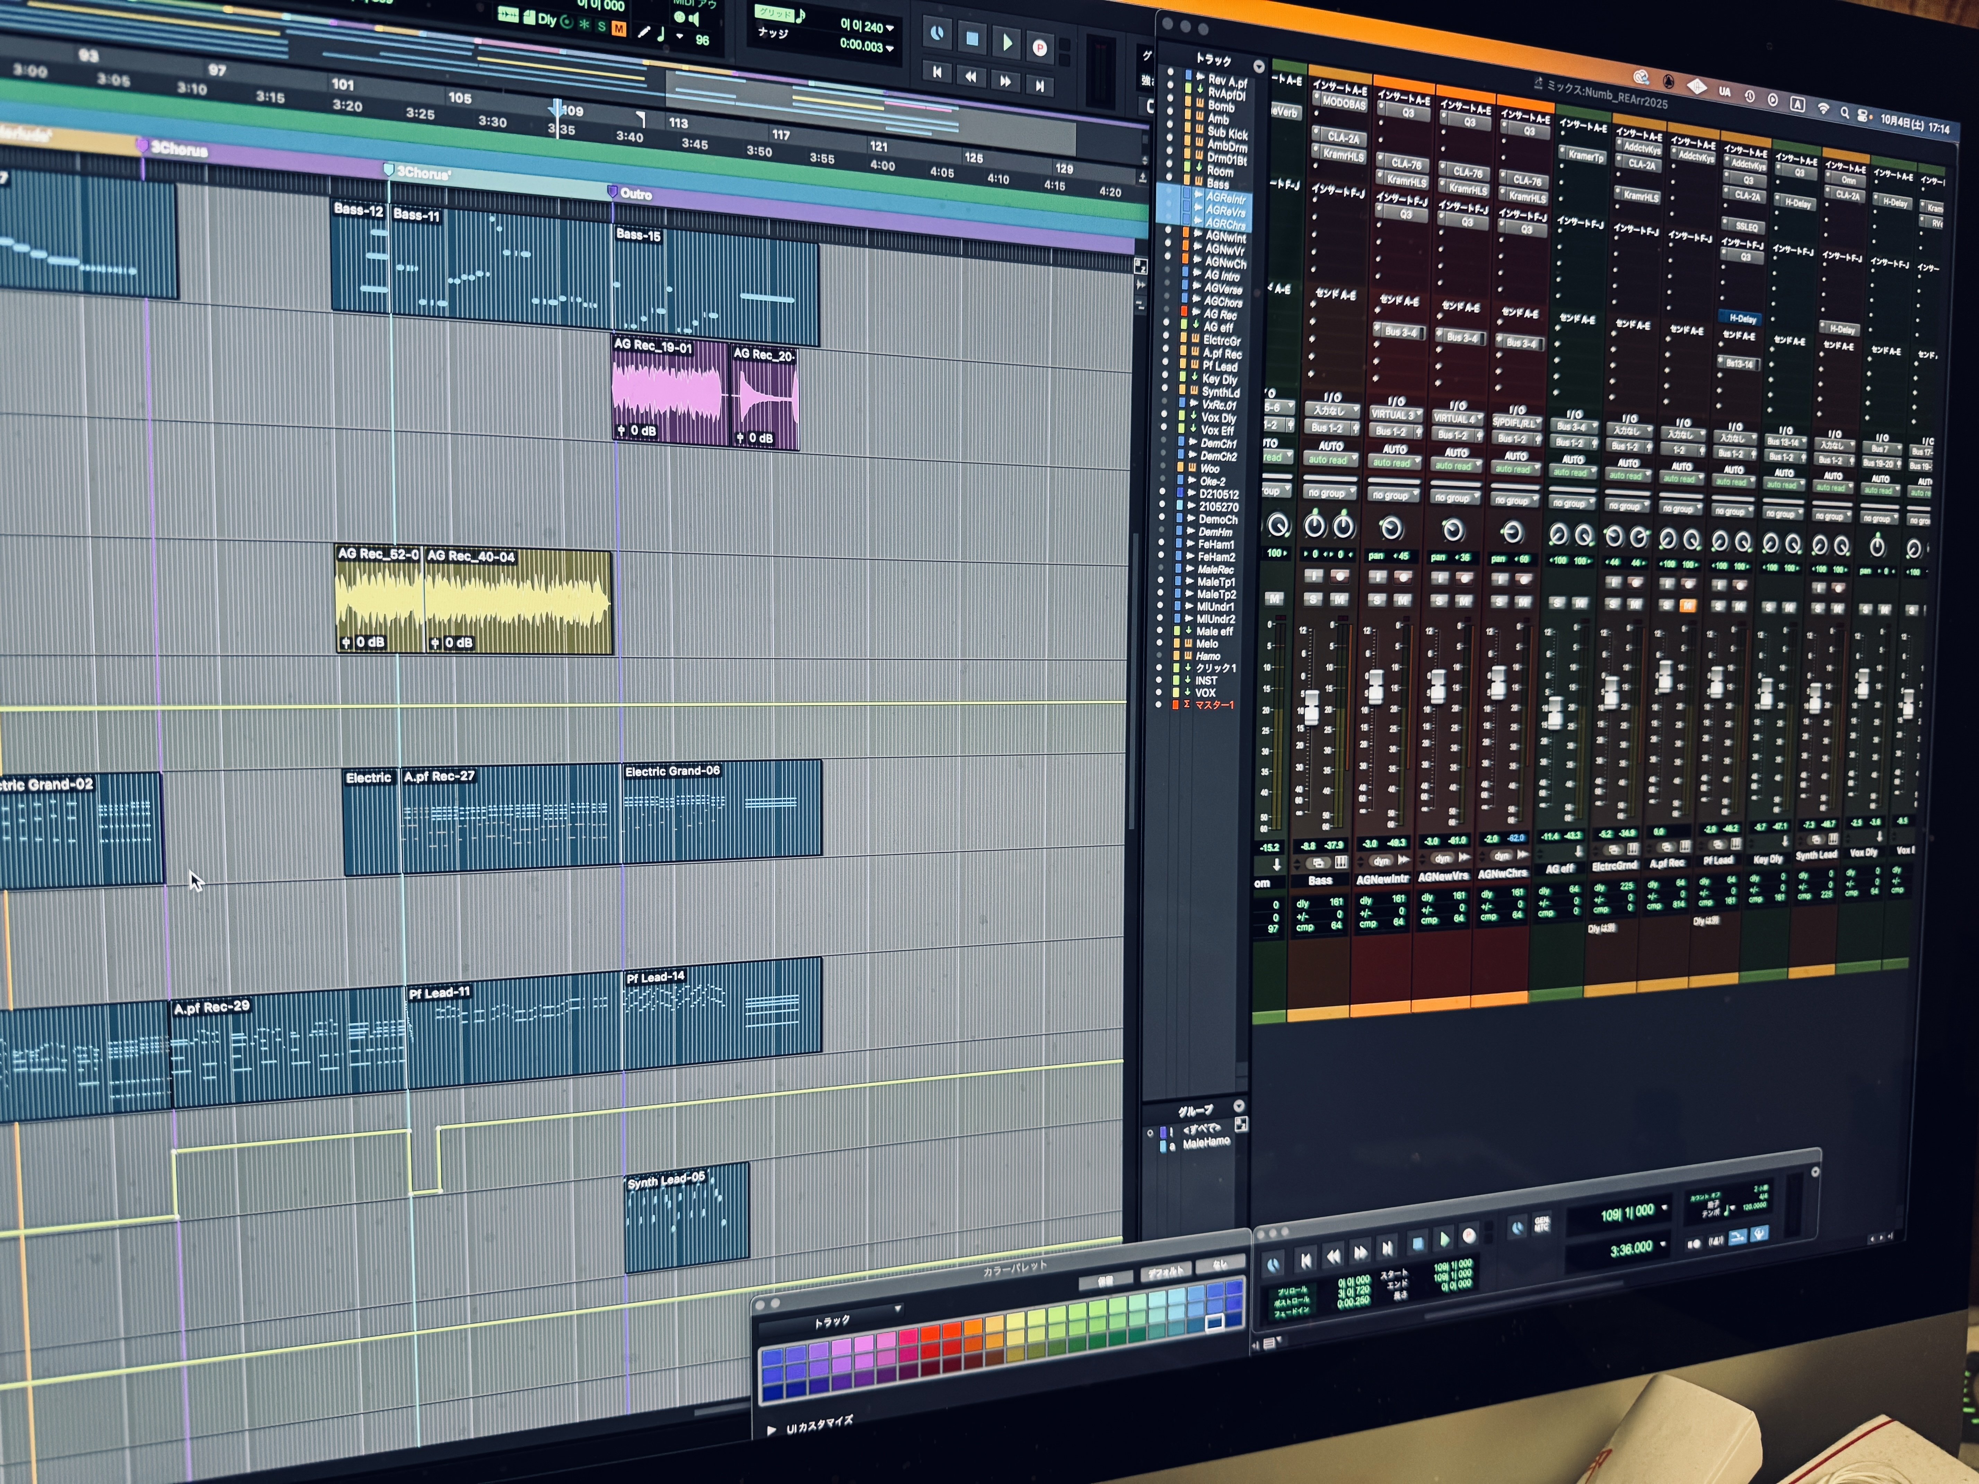The height and width of the screenshot is (1484, 1979).
Task: Select the Bass track in track list
Action: (1217, 183)
